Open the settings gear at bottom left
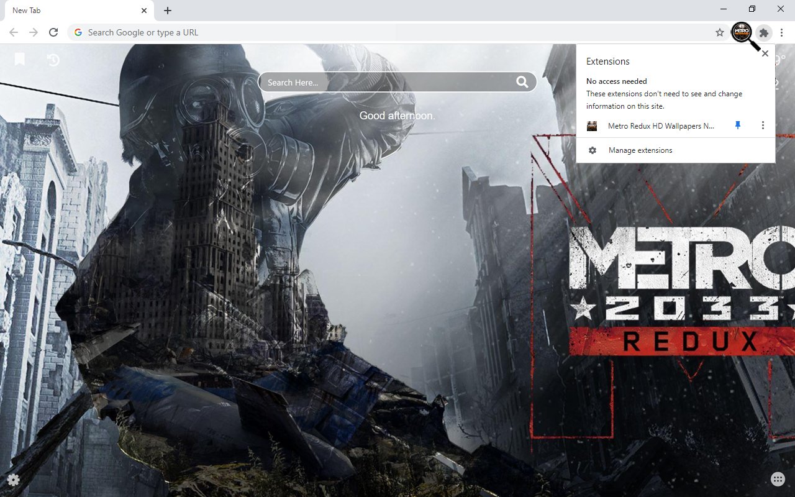Image resolution: width=795 pixels, height=497 pixels. click(13, 480)
